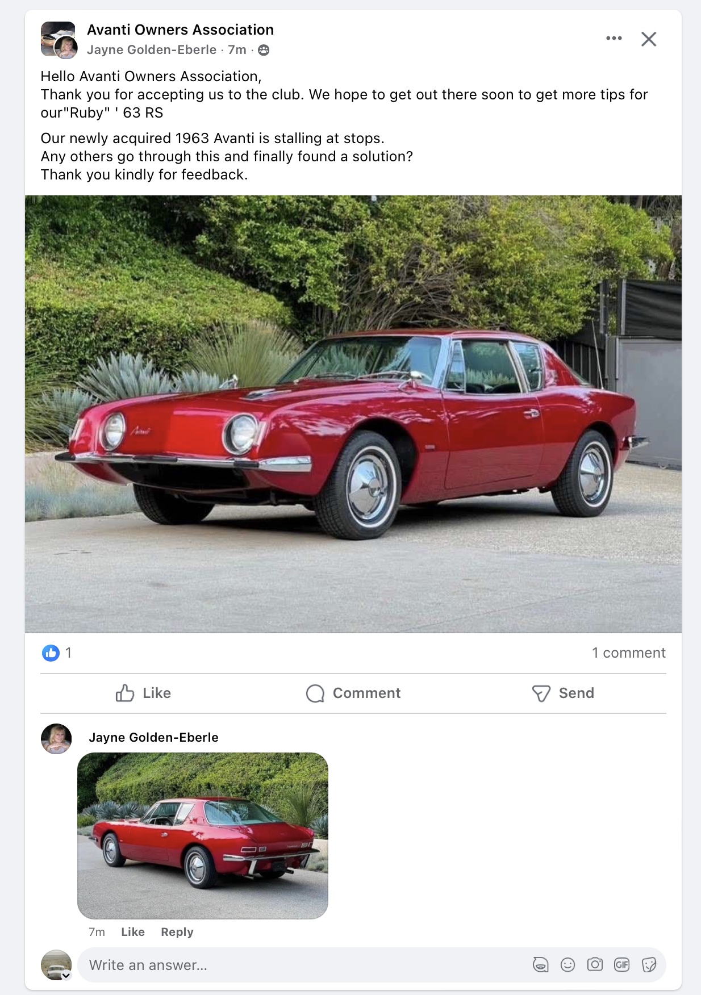This screenshot has width=701, height=995.
Task: Open the three-dots post options menu
Action: pyautogui.click(x=614, y=39)
